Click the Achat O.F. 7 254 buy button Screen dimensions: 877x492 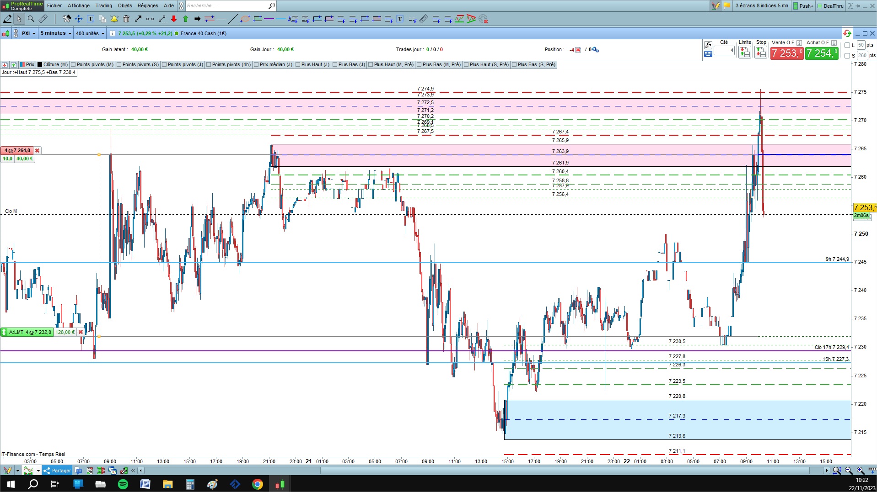(x=822, y=53)
